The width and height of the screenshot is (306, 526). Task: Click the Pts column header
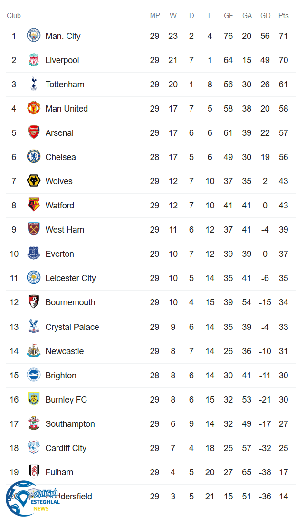click(284, 16)
